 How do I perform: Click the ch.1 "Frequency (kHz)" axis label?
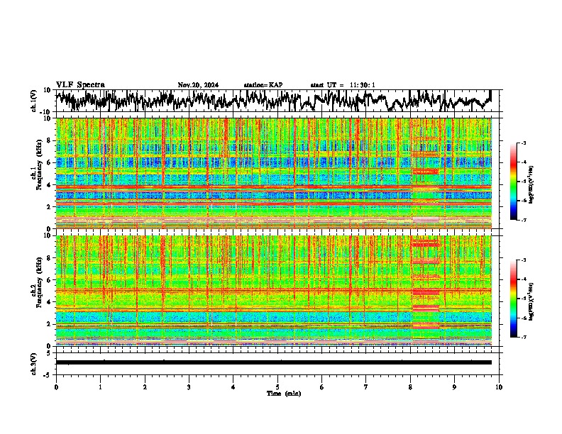(x=40, y=165)
